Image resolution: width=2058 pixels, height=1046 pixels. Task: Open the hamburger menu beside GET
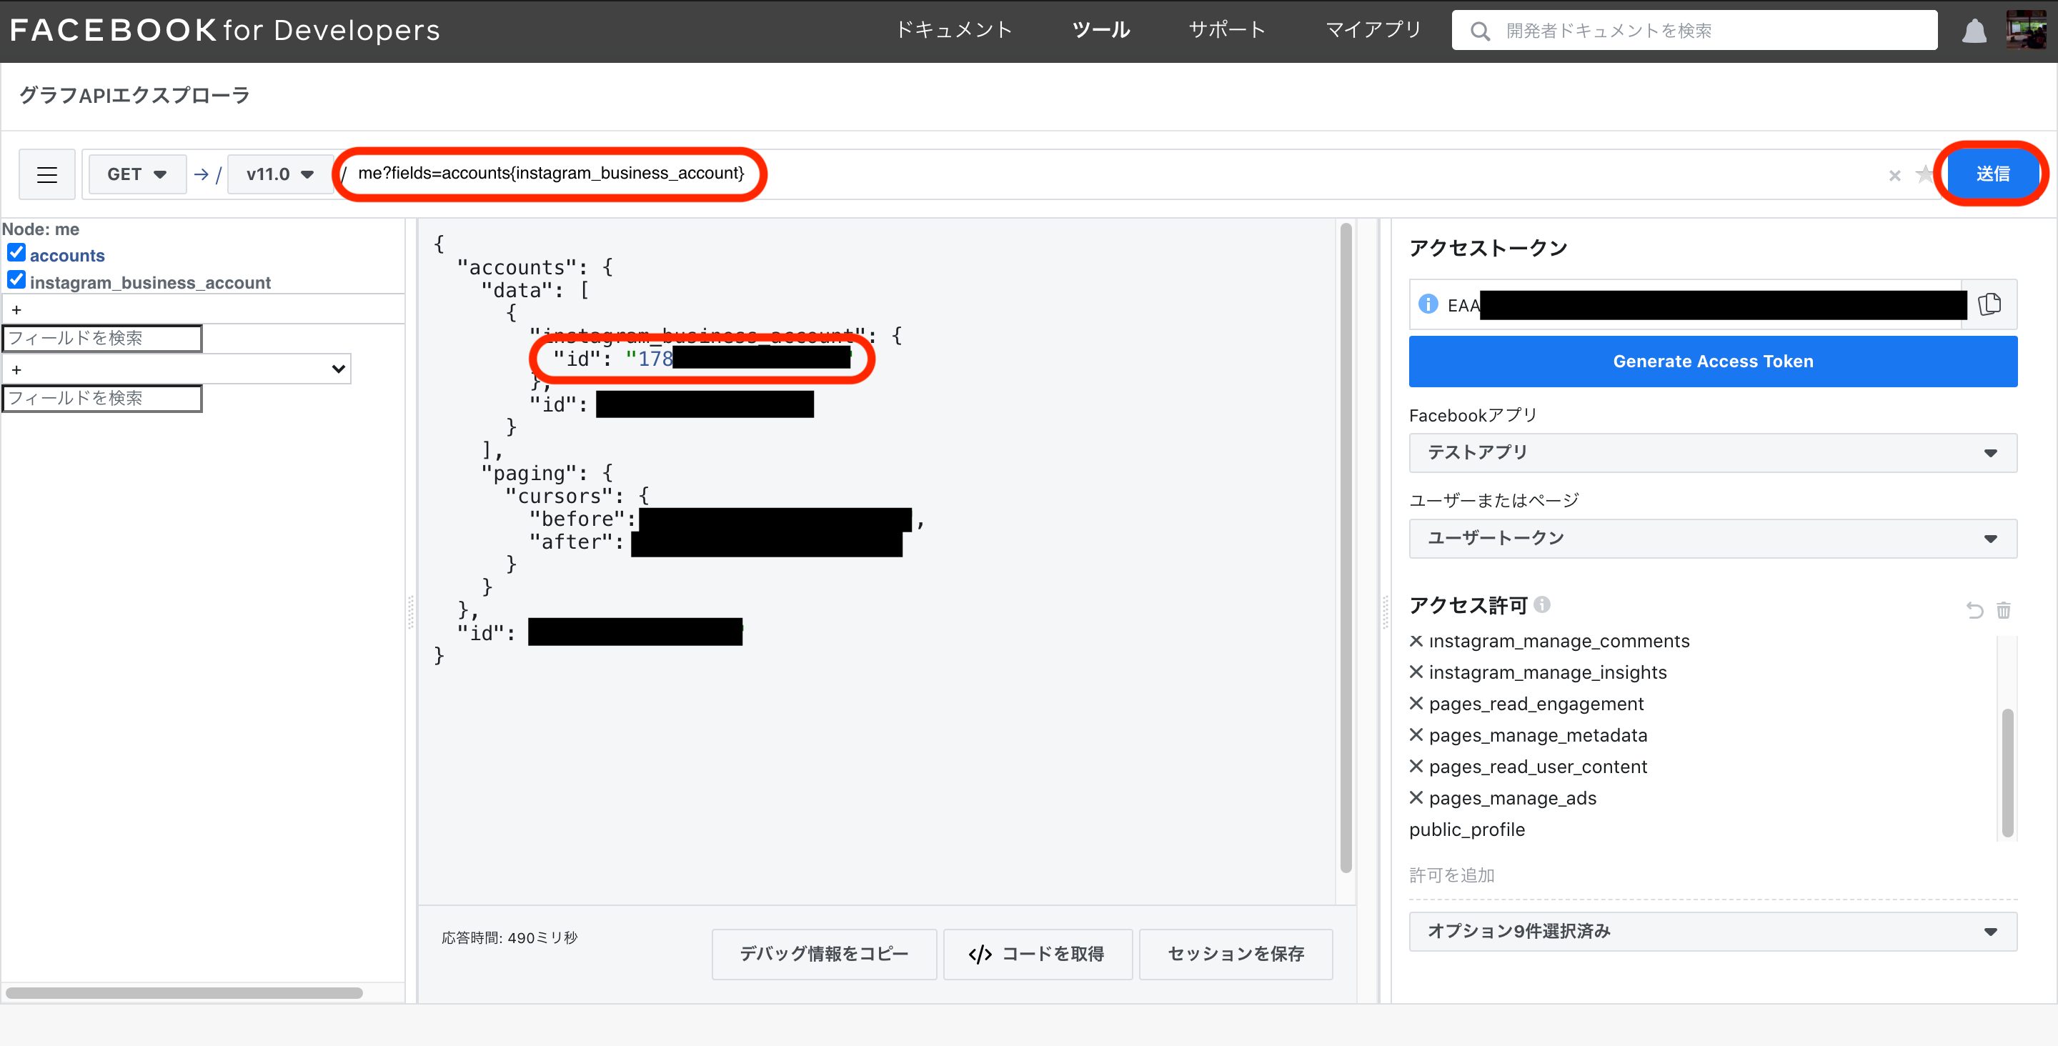pos(47,174)
